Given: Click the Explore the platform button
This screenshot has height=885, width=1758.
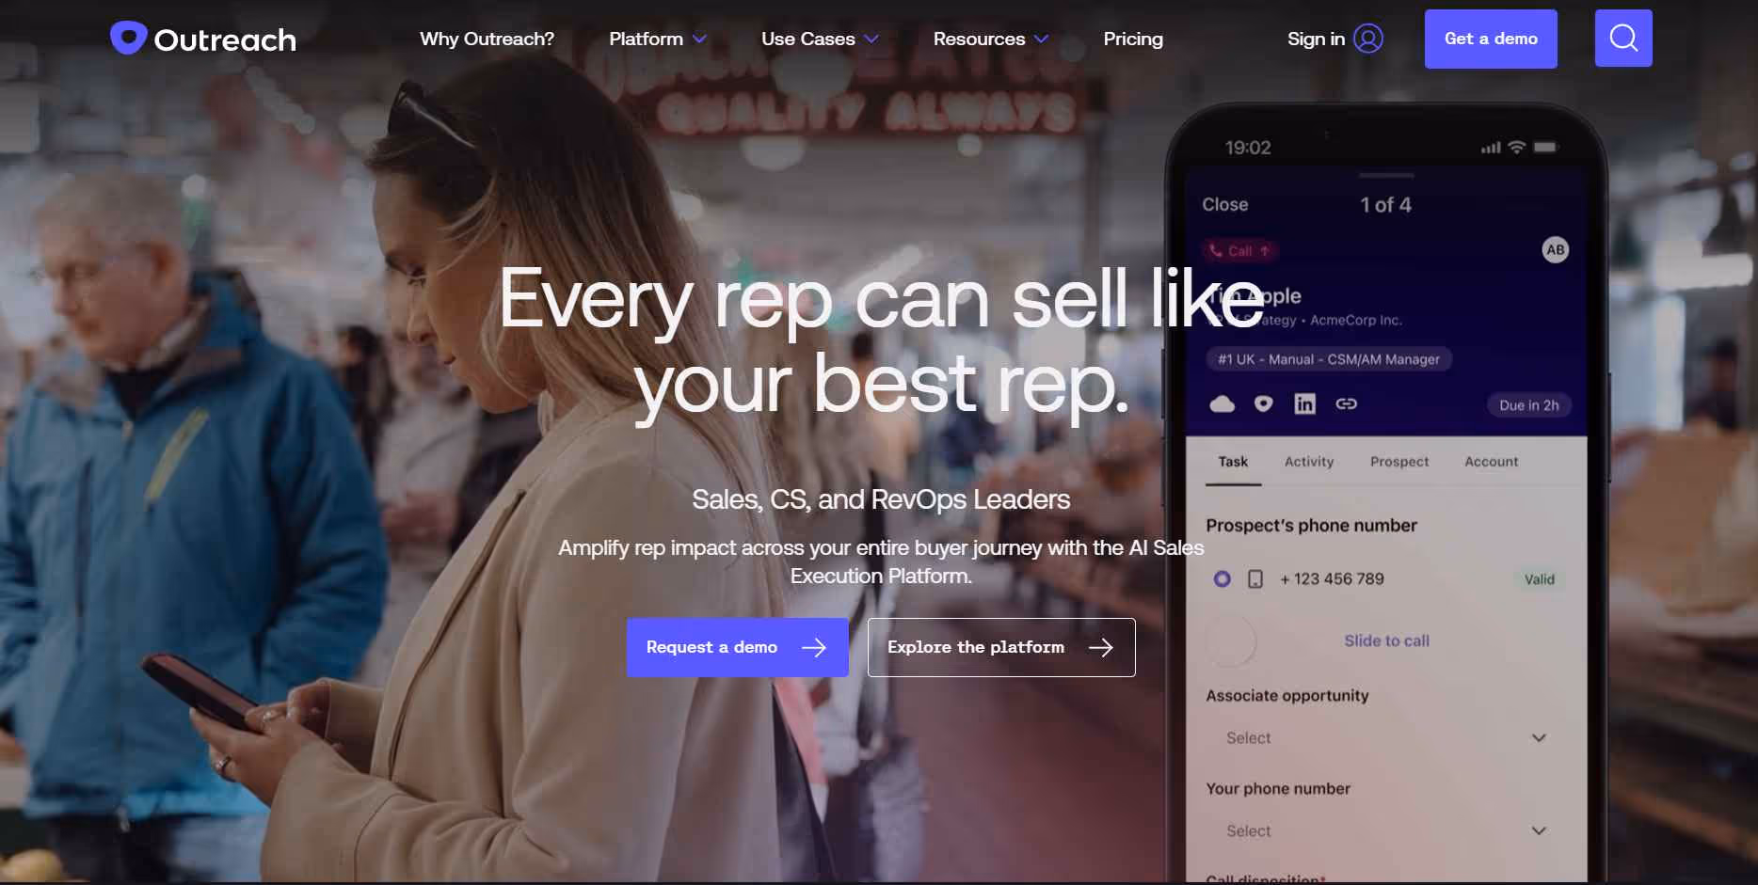Looking at the screenshot, I should click(x=1001, y=647).
